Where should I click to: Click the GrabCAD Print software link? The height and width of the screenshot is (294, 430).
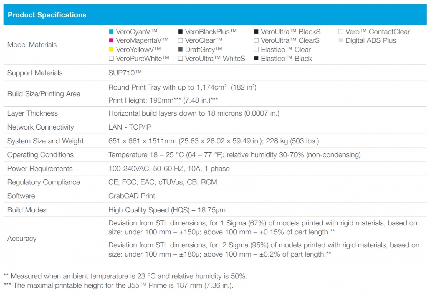131,196
